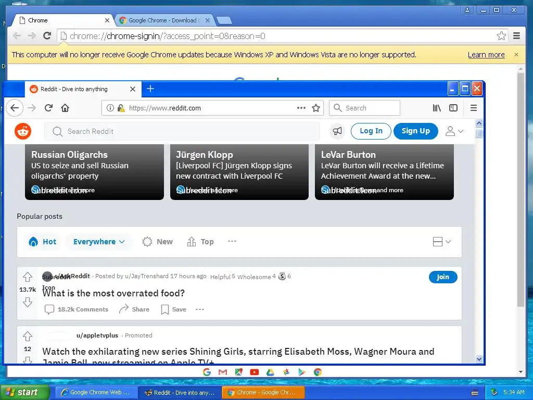Sort popular posts by Top
The height and width of the screenshot is (400, 533).
200,242
